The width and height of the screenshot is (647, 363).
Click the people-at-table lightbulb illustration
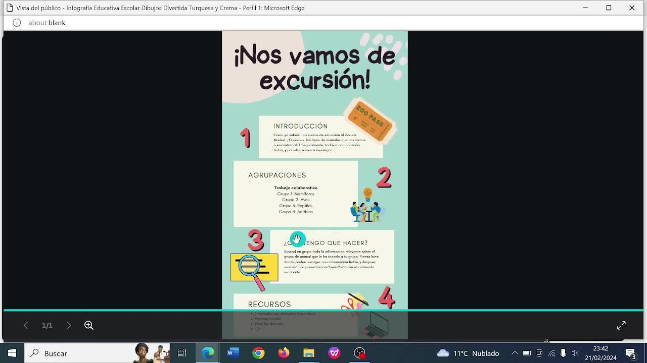(x=367, y=205)
